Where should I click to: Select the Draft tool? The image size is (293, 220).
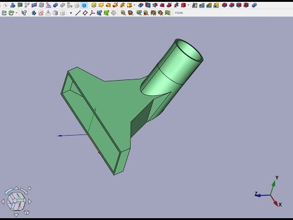coord(239,5)
